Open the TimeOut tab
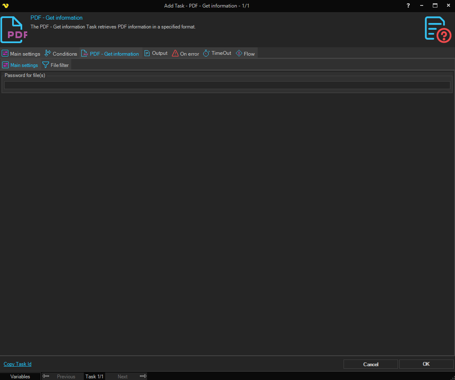Image resolution: width=455 pixels, height=380 pixels. (217, 53)
